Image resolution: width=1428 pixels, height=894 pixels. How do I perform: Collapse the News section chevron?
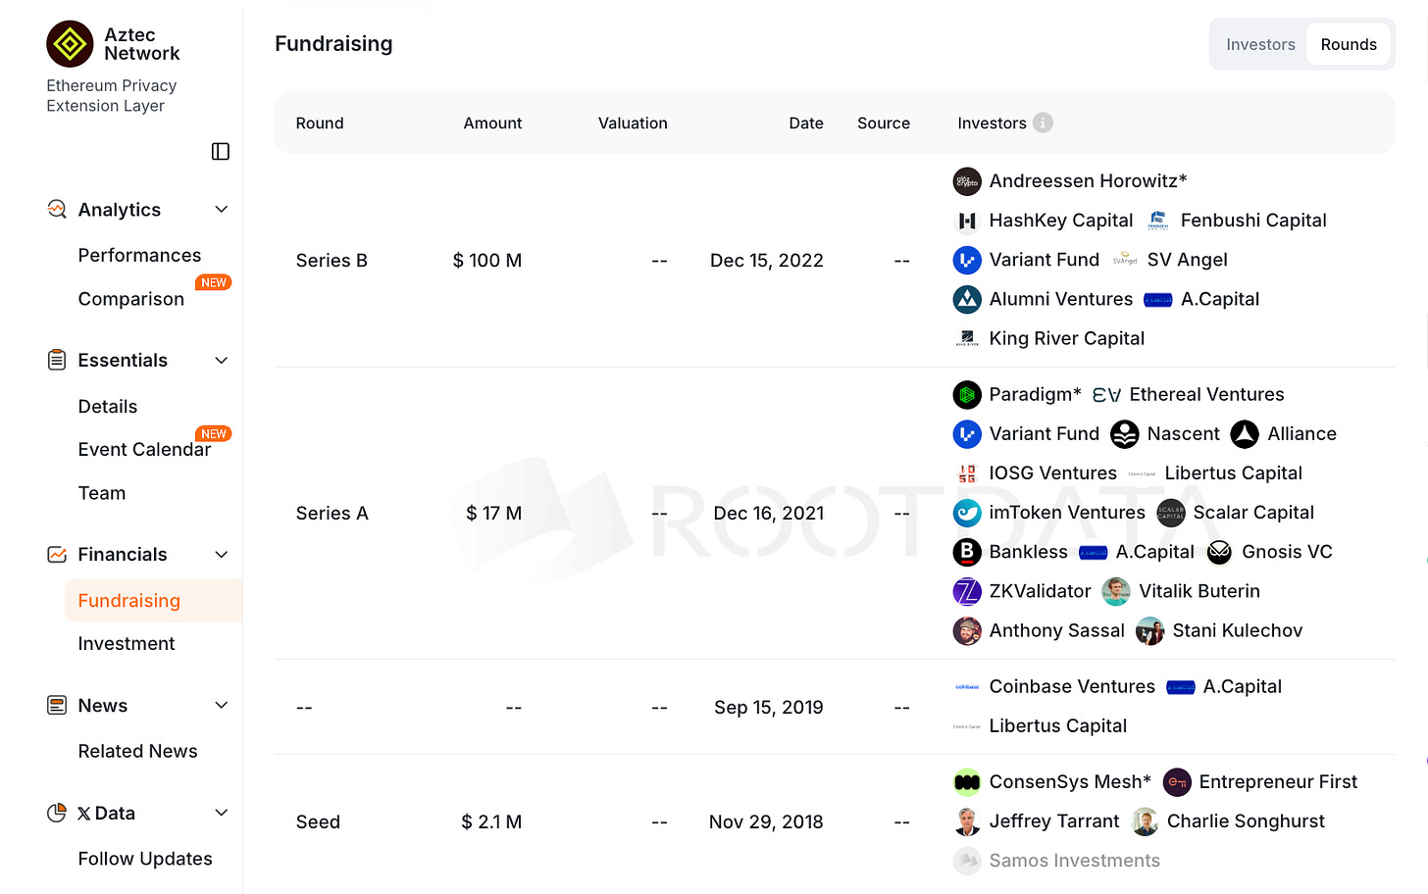222,705
